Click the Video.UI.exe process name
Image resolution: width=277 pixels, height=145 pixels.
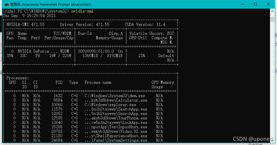[116, 131]
